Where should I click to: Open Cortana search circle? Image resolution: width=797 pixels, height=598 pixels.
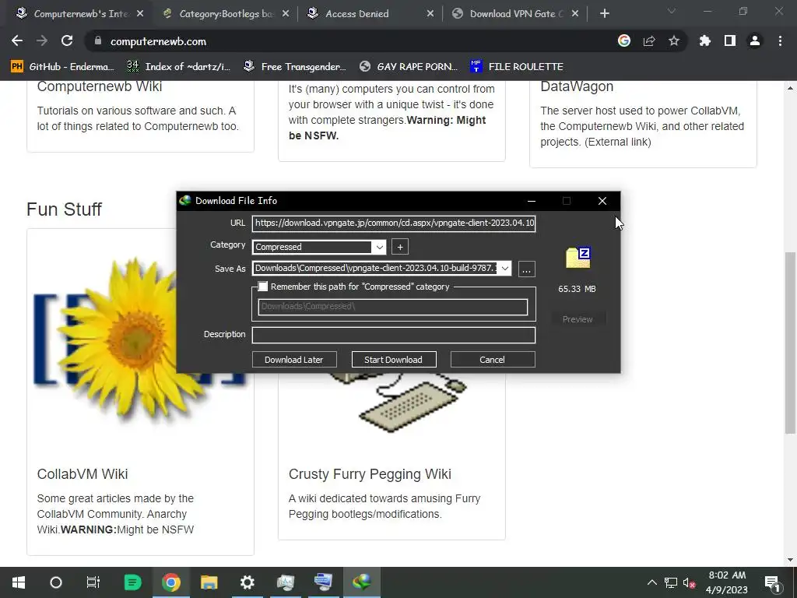point(56,582)
